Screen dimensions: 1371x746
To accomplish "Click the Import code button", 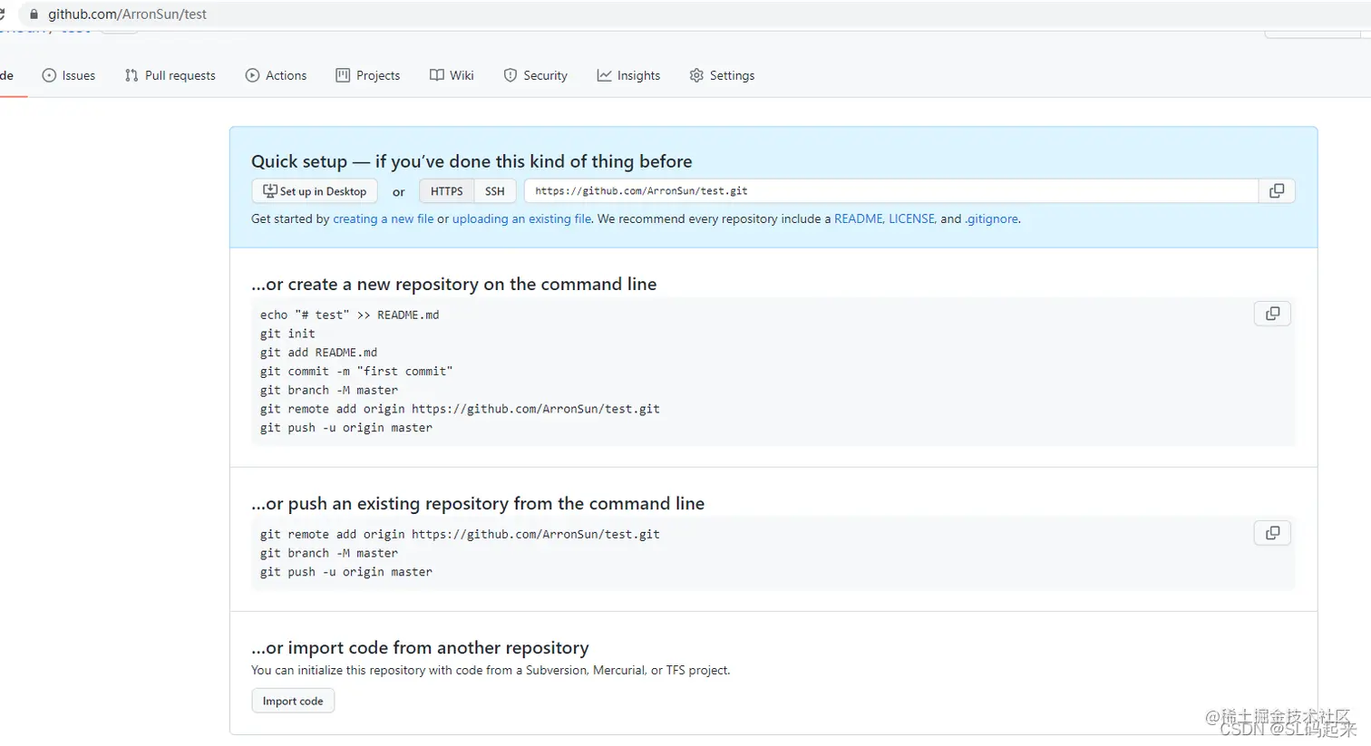I will (x=293, y=701).
